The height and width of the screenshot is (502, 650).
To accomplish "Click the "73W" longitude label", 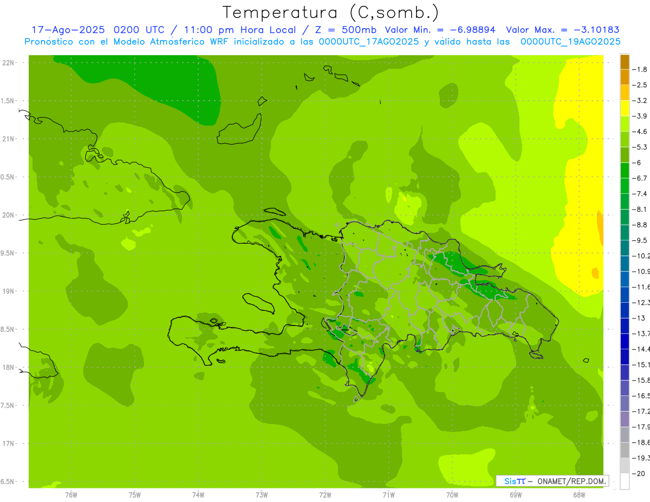I will pos(262,494).
